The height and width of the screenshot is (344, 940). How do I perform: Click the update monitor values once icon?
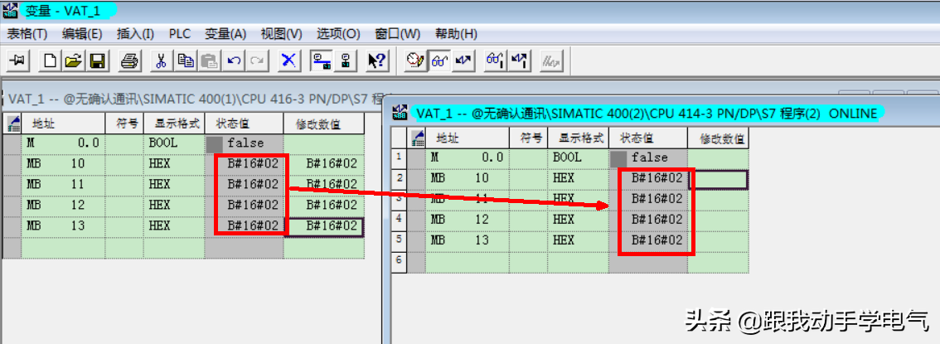(496, 61)
